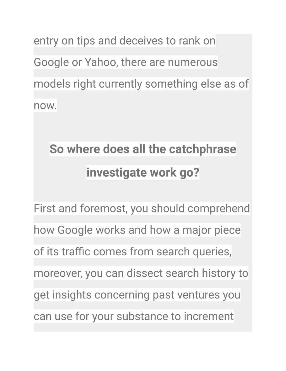This screenshot has width=286, height=371.
Task: Click the line starting 'entry on tips'
Action: coord(125,41)
